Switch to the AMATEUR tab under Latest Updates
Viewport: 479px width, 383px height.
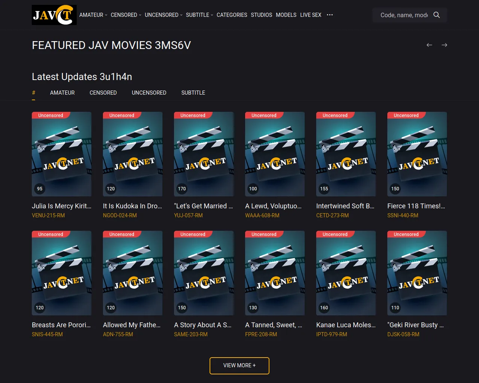[x=62, y=93]
